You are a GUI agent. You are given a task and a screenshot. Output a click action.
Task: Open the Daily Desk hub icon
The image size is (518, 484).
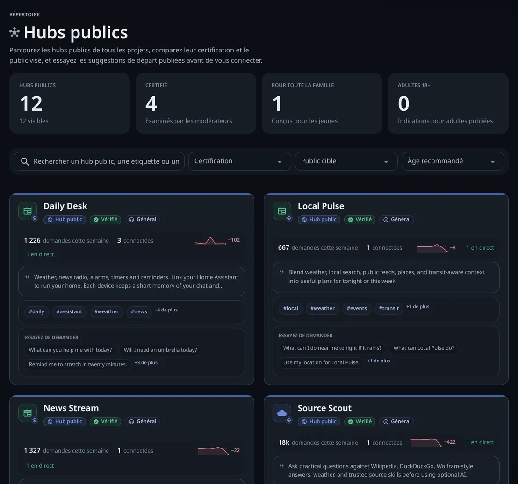[x=28, y=211]
